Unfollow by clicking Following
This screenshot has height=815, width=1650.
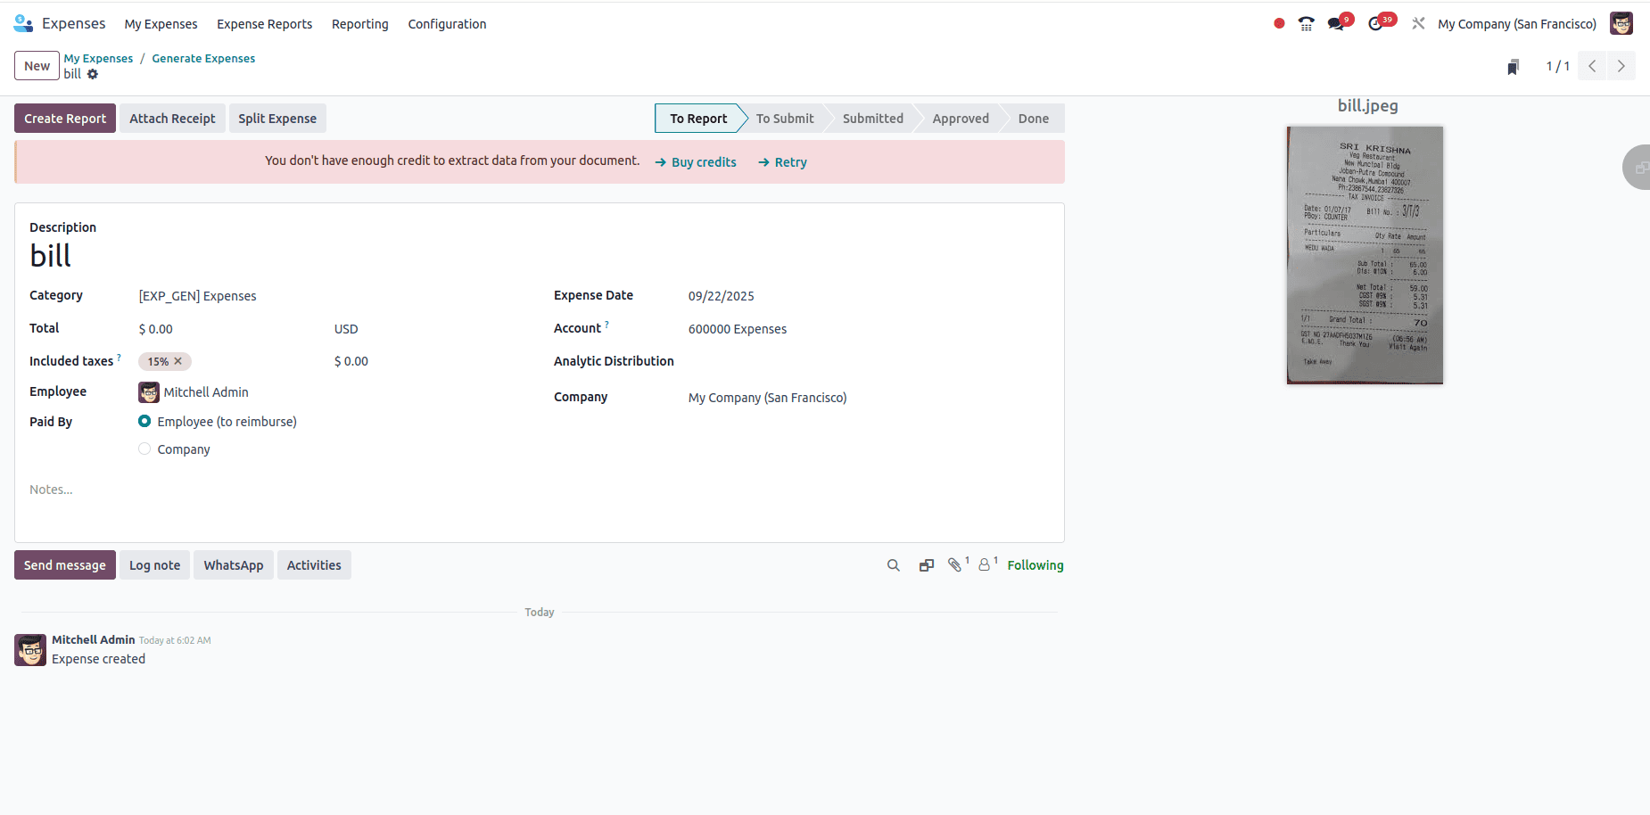click(x=1035, y=564)
